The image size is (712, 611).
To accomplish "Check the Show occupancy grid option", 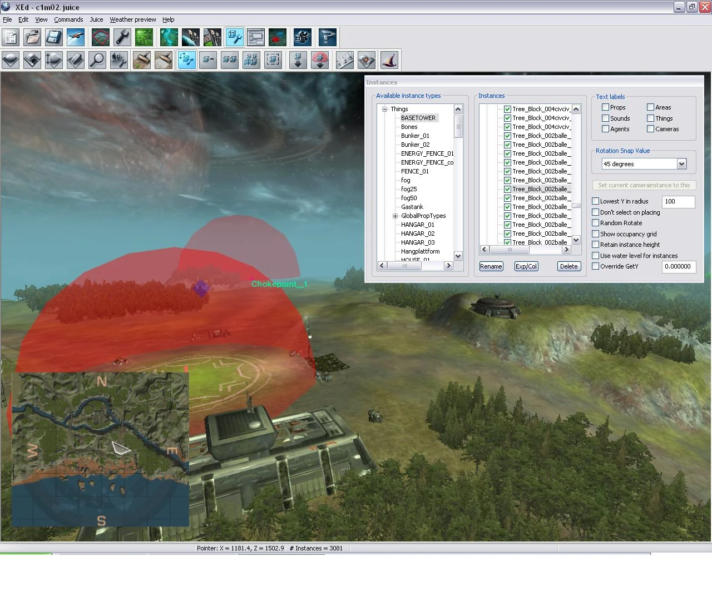I will pyautogui.click(x=595, y=234).
